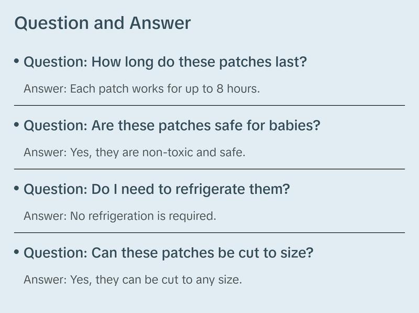Click the non-toxic and safe answer text
The image size is (419, 313).
135,152
